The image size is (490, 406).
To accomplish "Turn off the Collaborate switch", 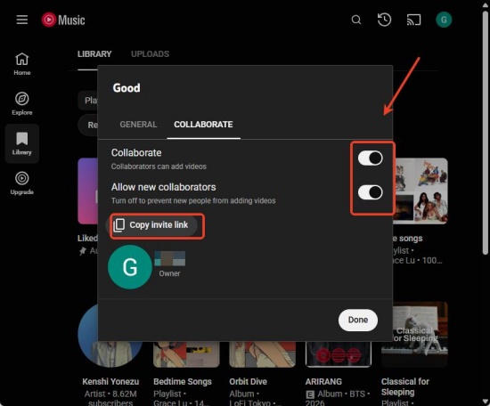I will point(371,158).
